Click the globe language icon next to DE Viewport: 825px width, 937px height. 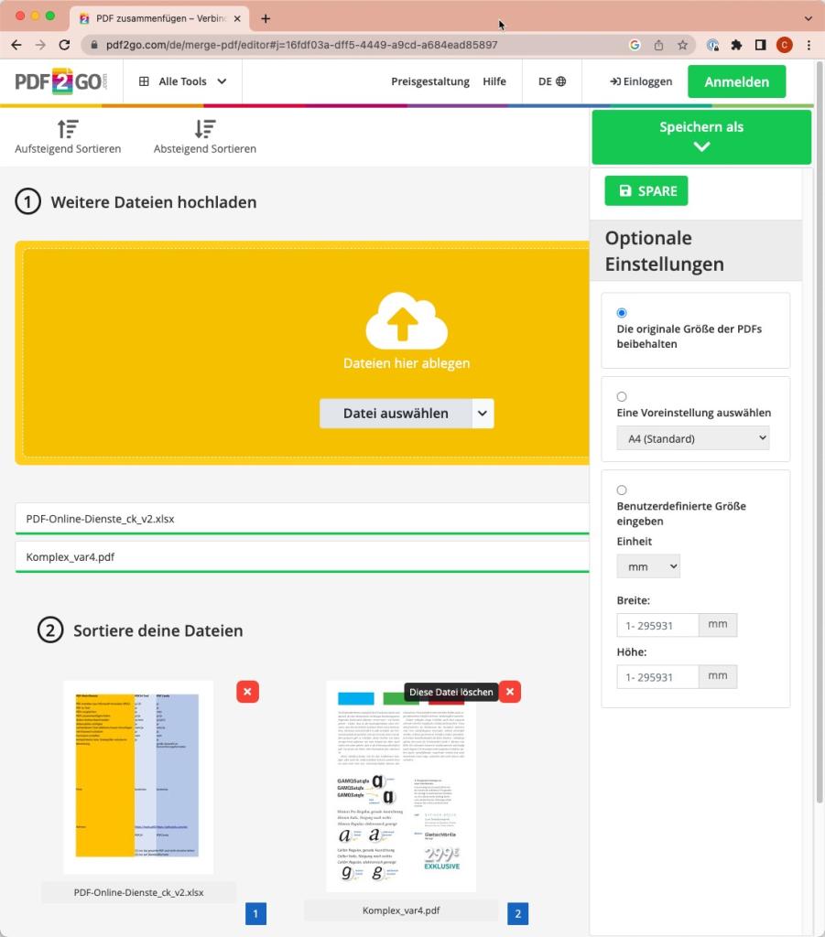coord(560,81)
